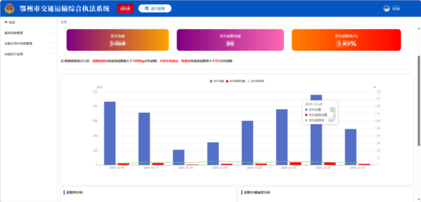Switch to the 主页 tab
Viewport: 421px width, 202px height.
coord(64,22)
